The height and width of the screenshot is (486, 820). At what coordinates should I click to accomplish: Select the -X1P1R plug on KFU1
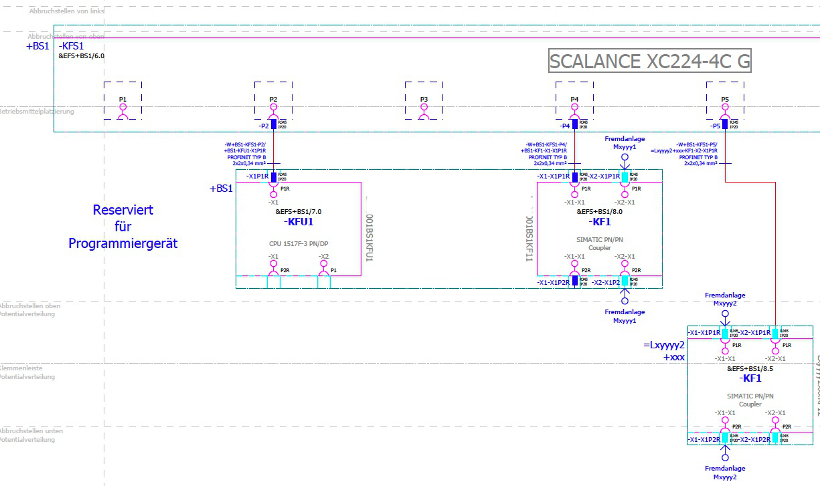(273, 176)
